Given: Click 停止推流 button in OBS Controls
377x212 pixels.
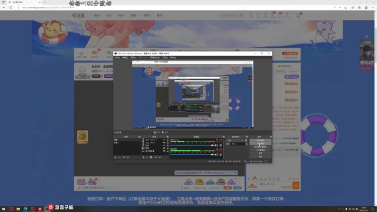Looking at the screenshot, I should pyautogui.click(x=261, y=140).
